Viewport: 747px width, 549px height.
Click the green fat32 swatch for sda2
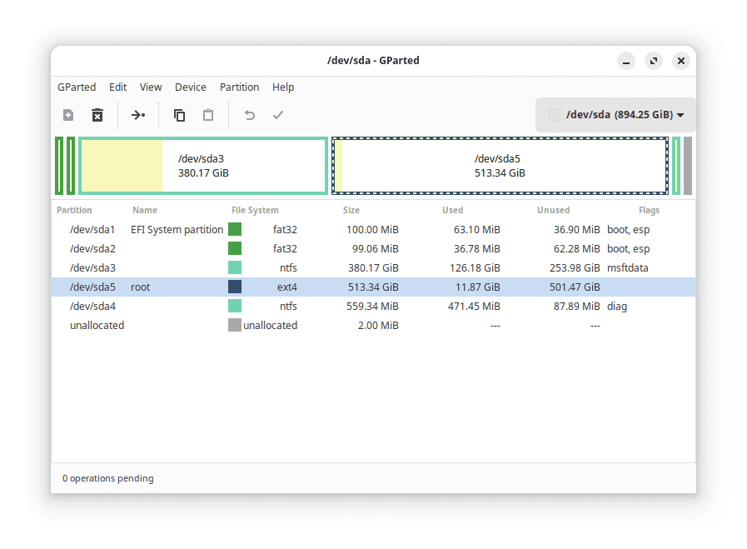pyautogui.click(x=235, y=248)
